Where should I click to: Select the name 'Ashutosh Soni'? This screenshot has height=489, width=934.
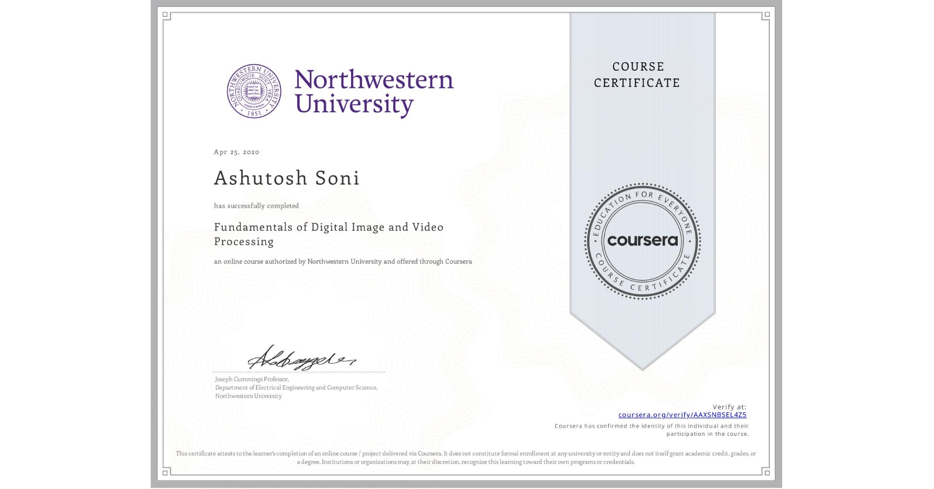click(x=287, y=179)
